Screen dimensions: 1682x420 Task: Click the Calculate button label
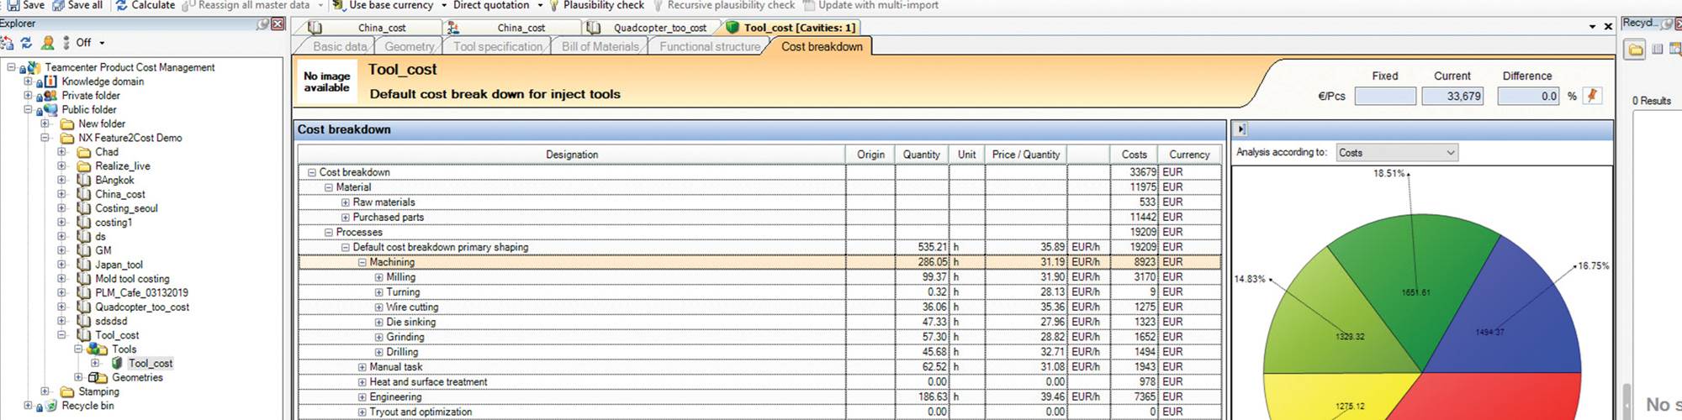click(x=153, y=5)
